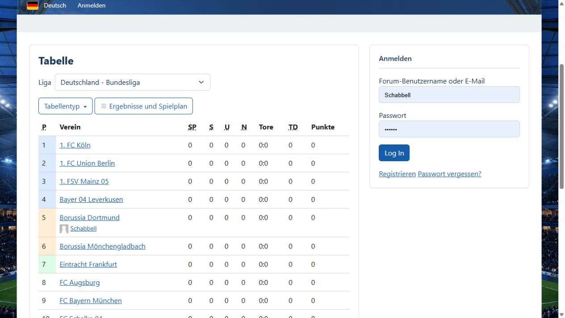Open the Deutsch language menu

[55, 5]
